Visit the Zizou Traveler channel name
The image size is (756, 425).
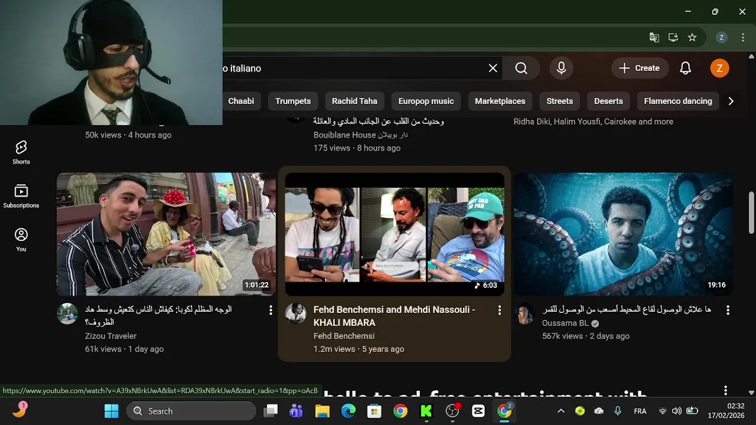110,336
